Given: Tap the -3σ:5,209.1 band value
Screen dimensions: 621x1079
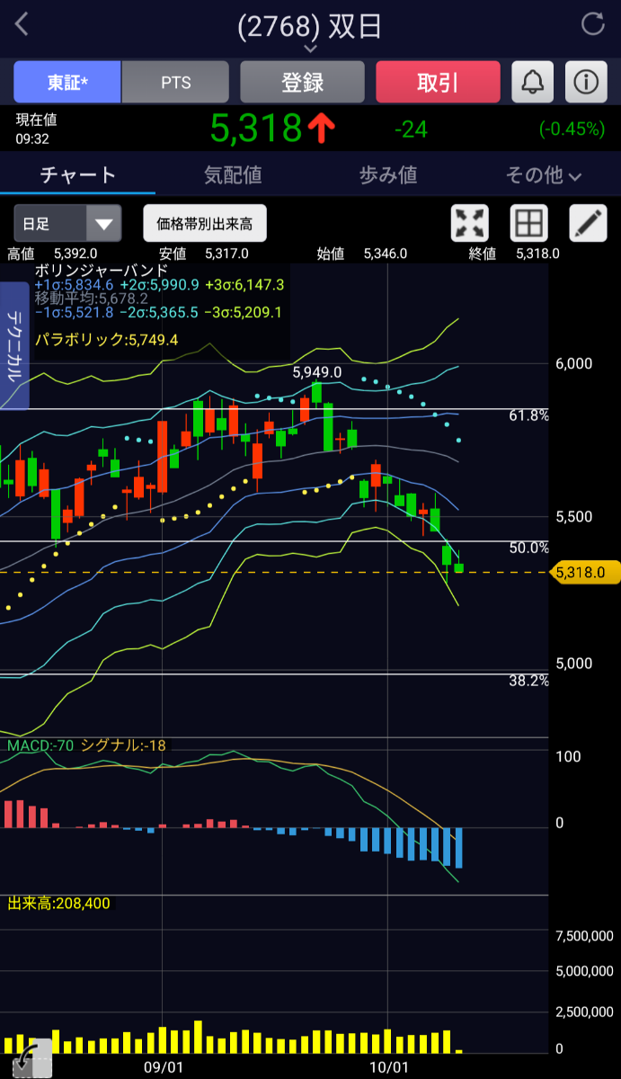Looking at the screenshot, I should pyautogui.click(x=243, y=312).
